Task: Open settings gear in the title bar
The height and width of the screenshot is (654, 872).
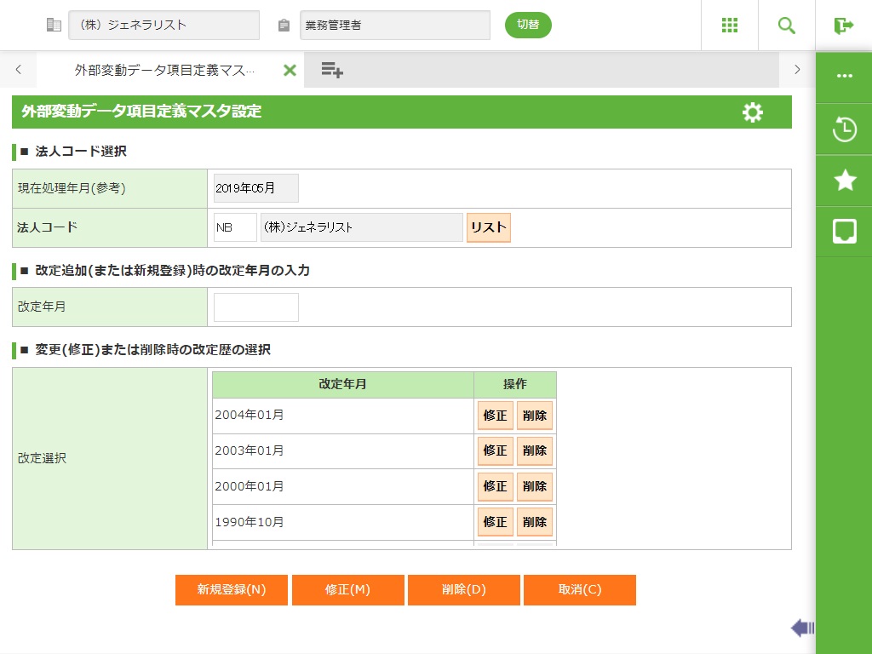Action: (753, 112)
